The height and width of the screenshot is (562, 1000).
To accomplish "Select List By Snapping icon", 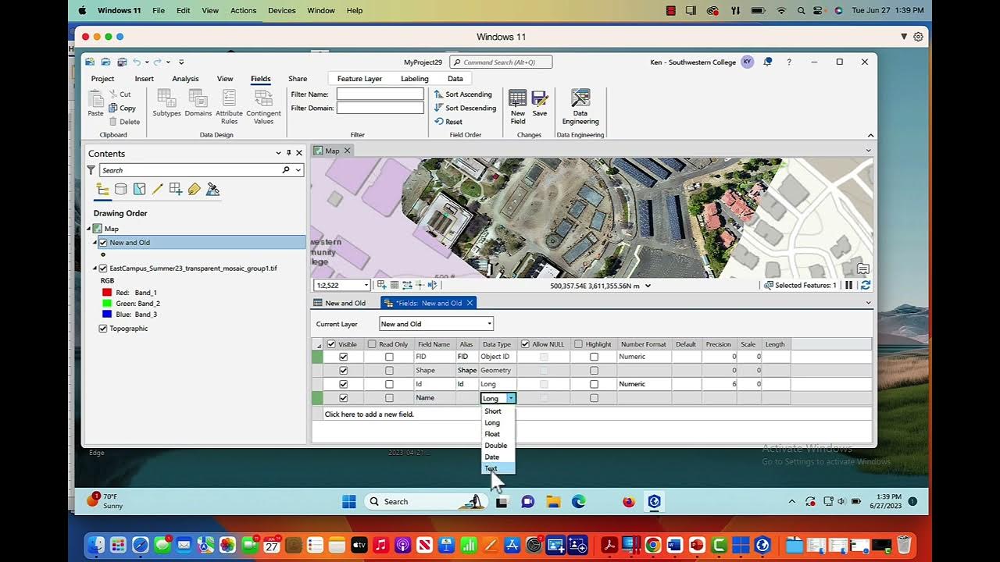I will coord(176,189).
